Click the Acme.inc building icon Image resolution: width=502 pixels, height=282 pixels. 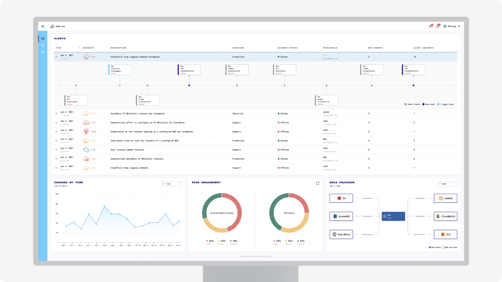pos(52,26)
